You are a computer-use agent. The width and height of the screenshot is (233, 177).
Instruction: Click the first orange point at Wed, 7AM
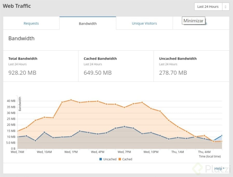[x=18, y=131]
